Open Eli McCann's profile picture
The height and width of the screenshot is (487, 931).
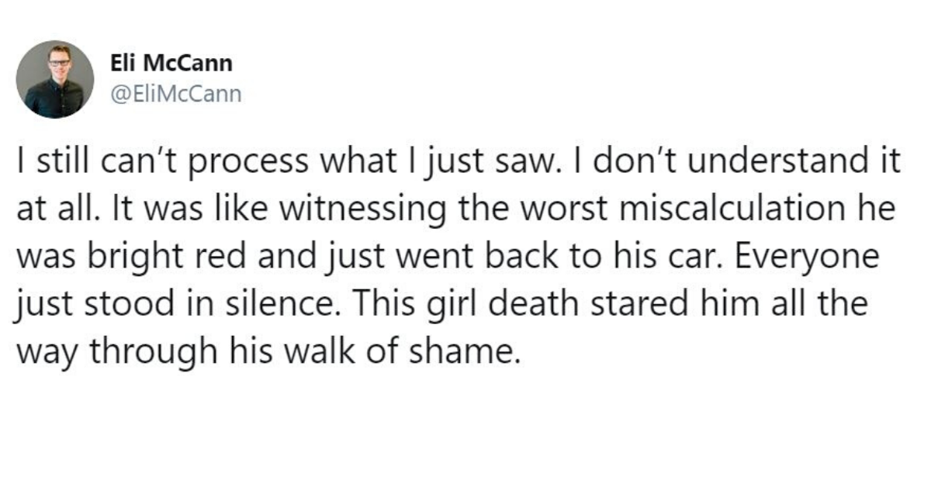click(x=55, y=79)
